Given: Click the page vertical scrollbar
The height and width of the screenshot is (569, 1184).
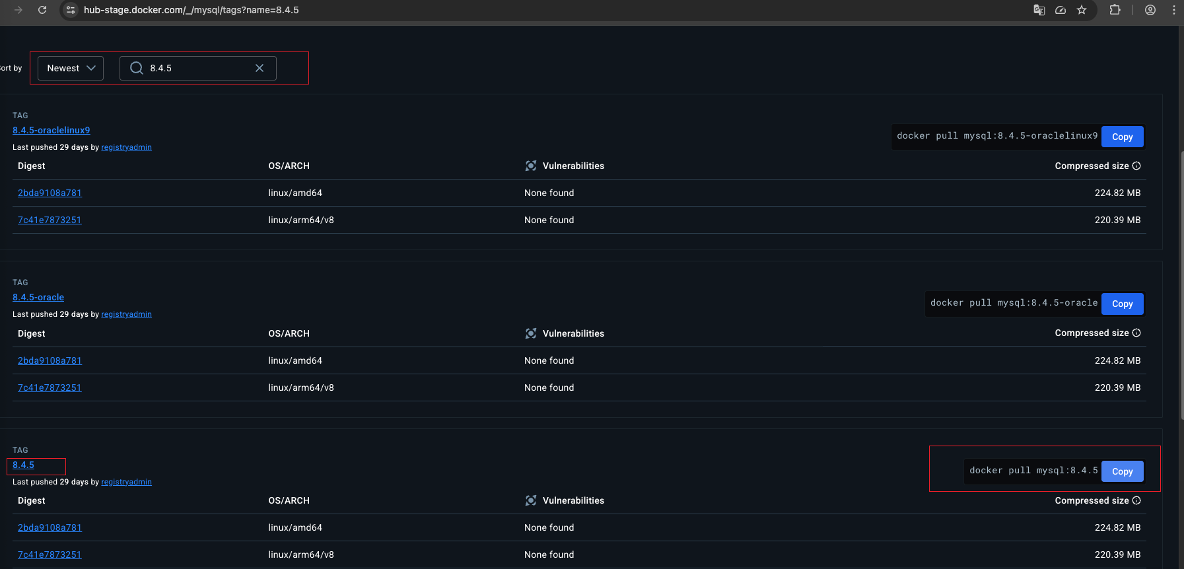Looking at the screenshot, I should (x=1181, y=285).
